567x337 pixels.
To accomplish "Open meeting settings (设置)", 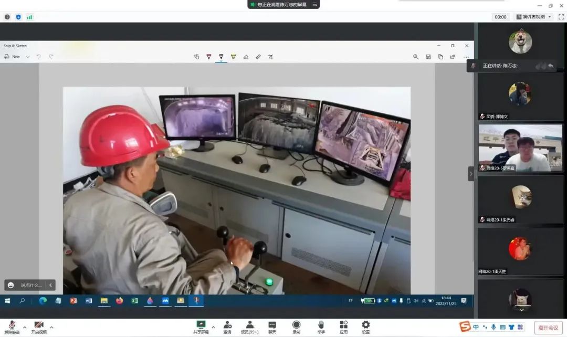I will [x=365, y=326].
